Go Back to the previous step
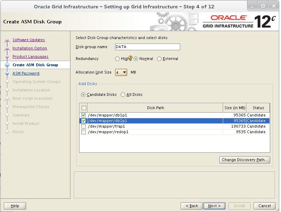 [192, 206]
